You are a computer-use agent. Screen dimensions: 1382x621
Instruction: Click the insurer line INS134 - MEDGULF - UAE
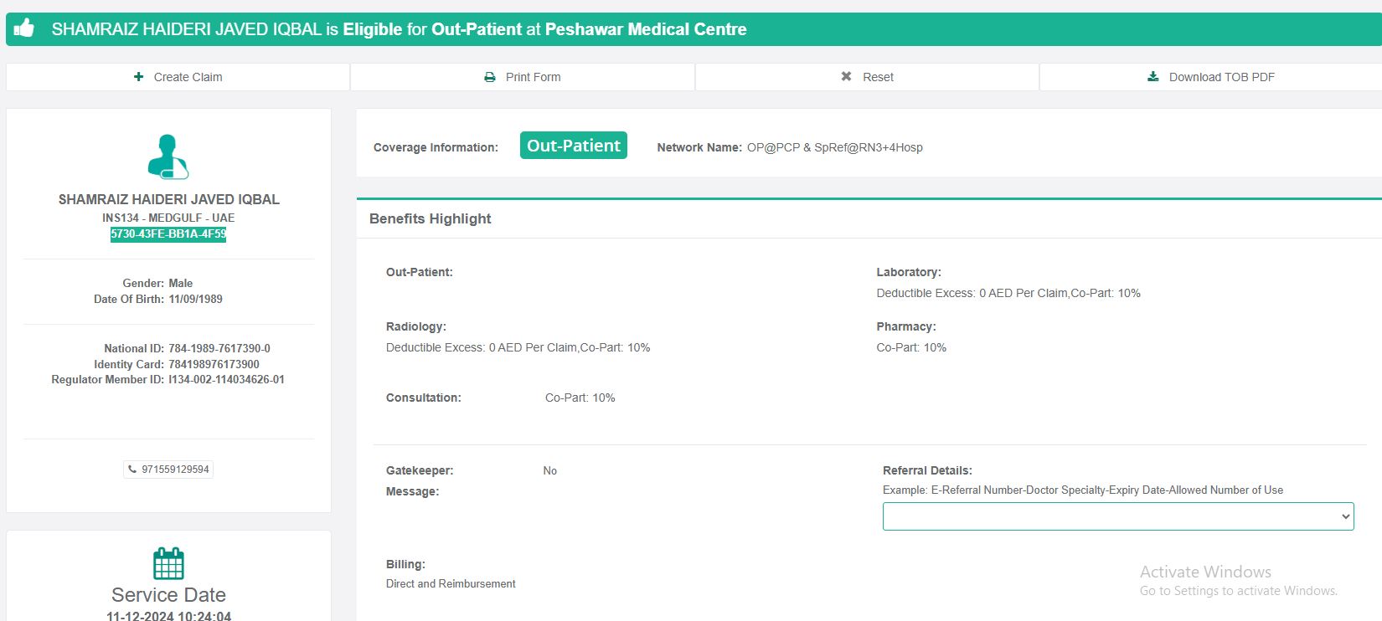168,218
